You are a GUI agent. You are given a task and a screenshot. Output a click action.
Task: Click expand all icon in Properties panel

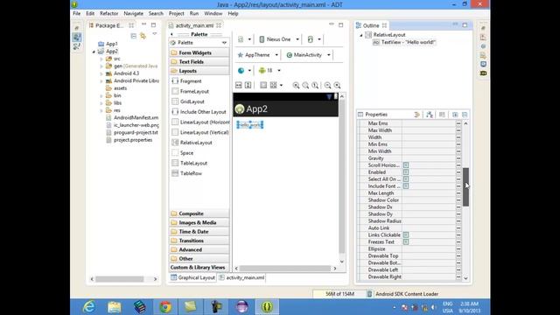[455, 115]
